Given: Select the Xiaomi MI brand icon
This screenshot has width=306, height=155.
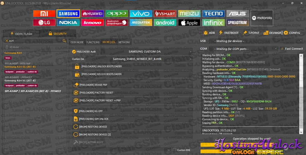Looking at the screenshot, I should click(44, 14).
